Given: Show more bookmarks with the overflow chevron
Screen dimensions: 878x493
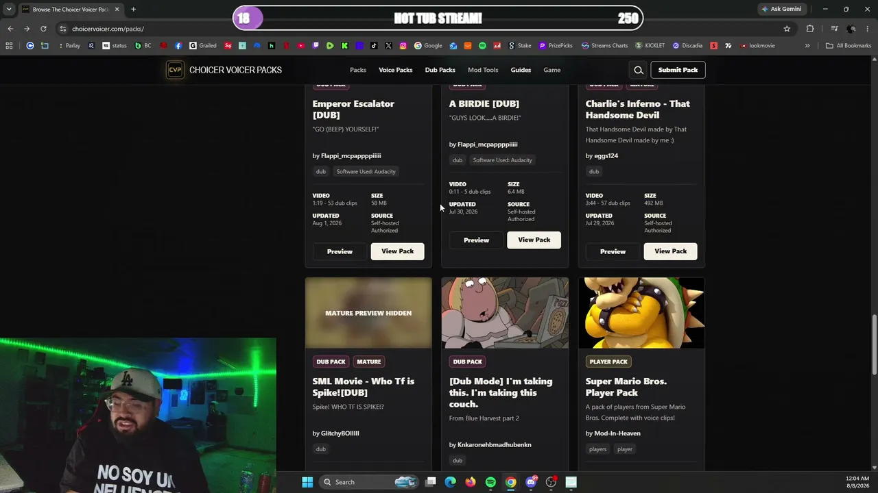Looking at the screenshot, I should [x=807, y=46].
